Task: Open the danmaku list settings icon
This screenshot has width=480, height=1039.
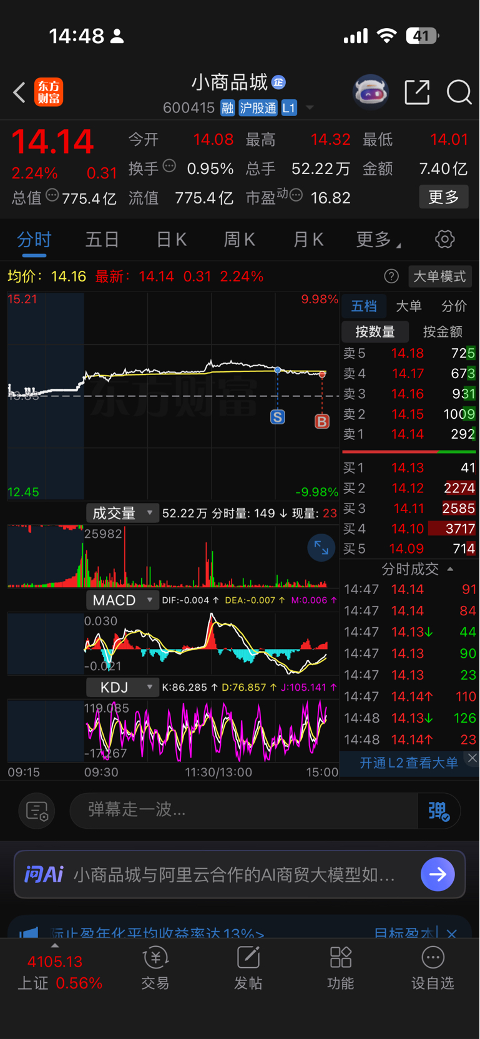Action: 37,811
